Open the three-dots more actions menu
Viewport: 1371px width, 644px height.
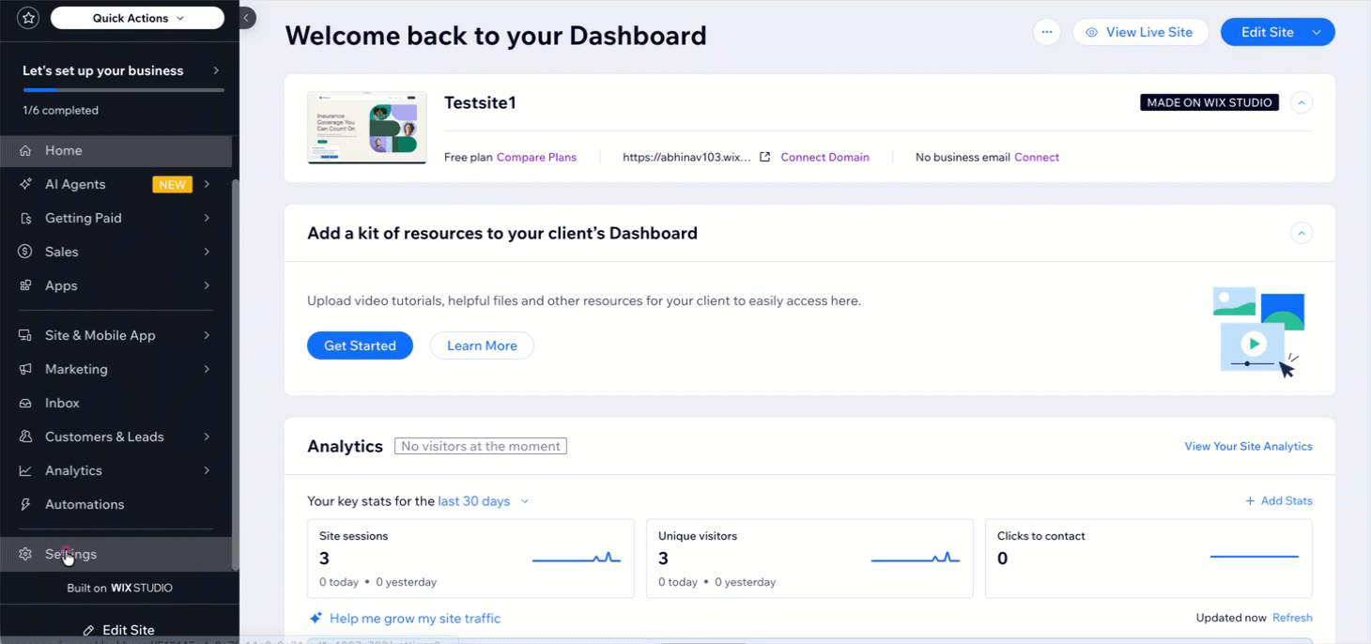[1047, 32]
